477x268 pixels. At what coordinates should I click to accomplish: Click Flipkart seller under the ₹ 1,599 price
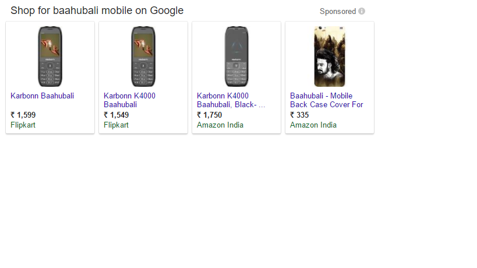click(x=23, y=125)
